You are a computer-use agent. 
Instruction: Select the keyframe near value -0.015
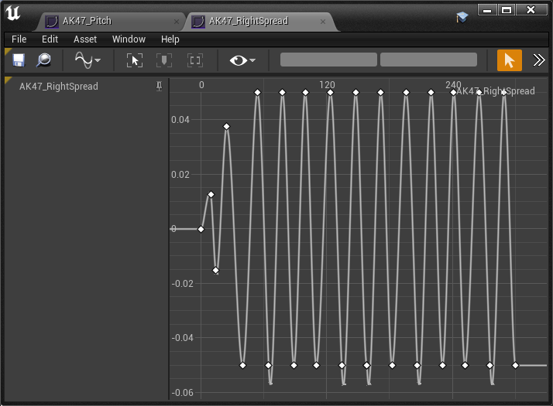(x=215, y=271)
